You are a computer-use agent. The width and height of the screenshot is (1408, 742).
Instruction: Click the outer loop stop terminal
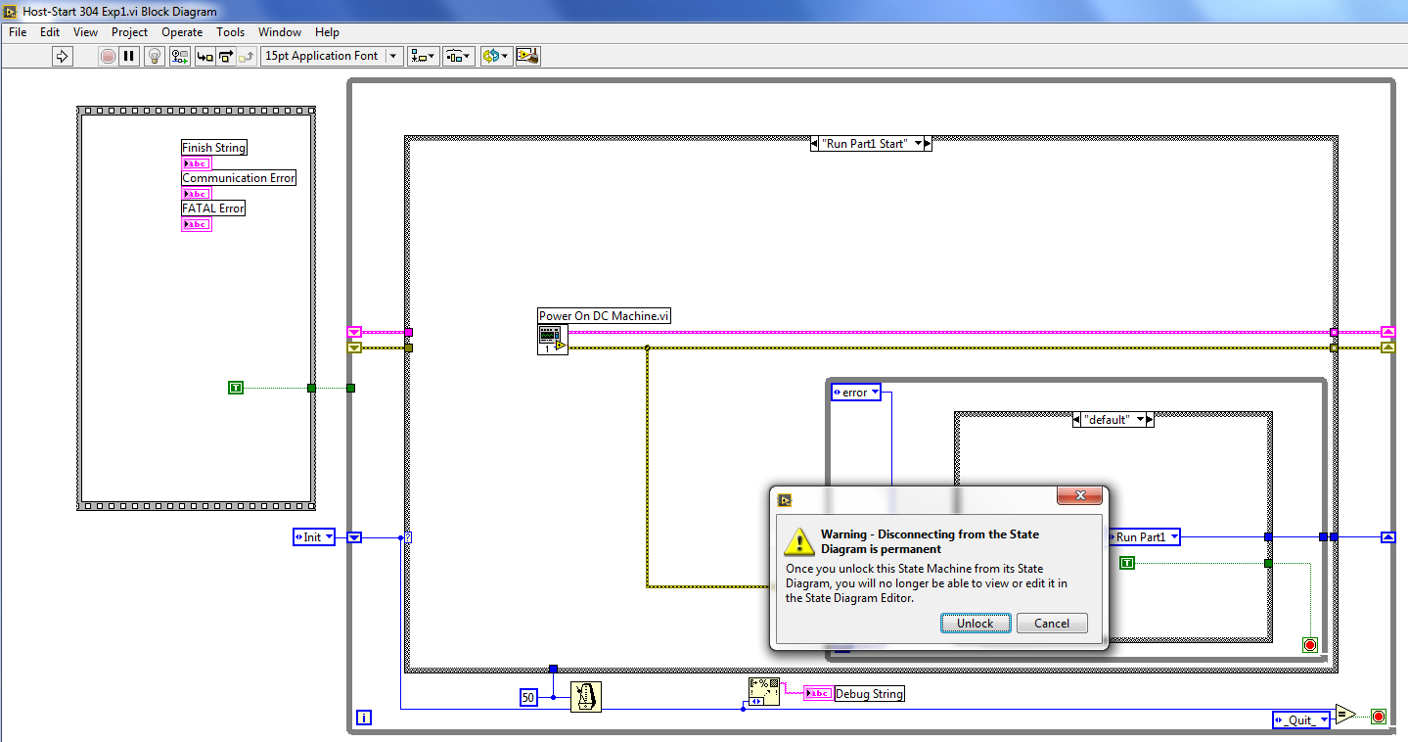click(1379, 717)
